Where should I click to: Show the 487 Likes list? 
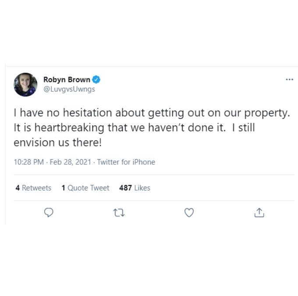point(135,188)
